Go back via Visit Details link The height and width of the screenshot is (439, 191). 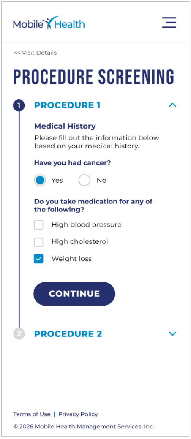[35, 53]
